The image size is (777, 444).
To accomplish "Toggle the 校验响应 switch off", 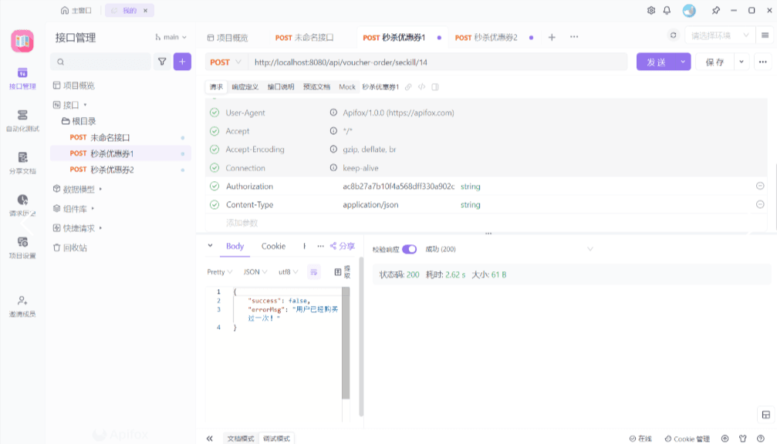I will [409, 249].
